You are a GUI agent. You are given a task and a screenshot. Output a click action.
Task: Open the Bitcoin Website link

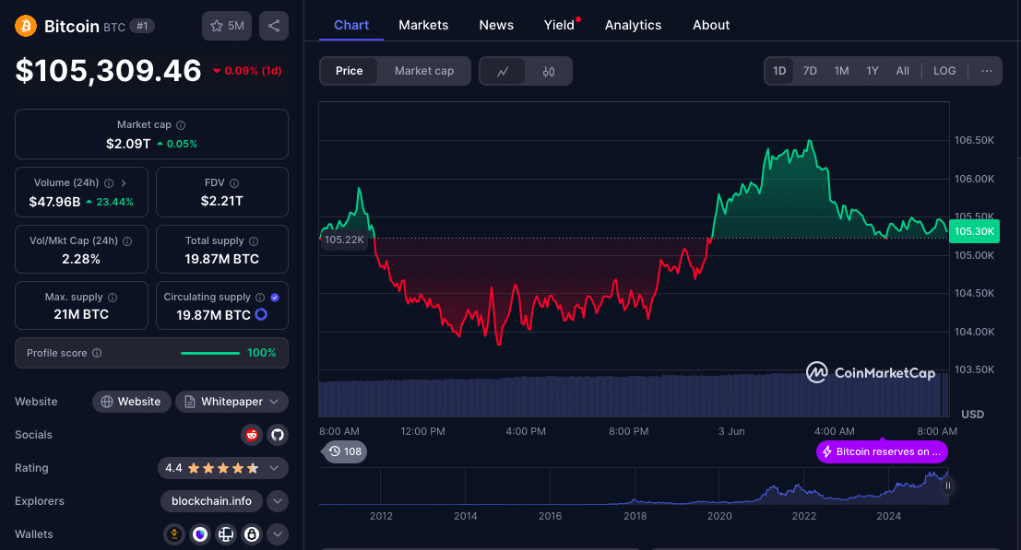[132, 402]
